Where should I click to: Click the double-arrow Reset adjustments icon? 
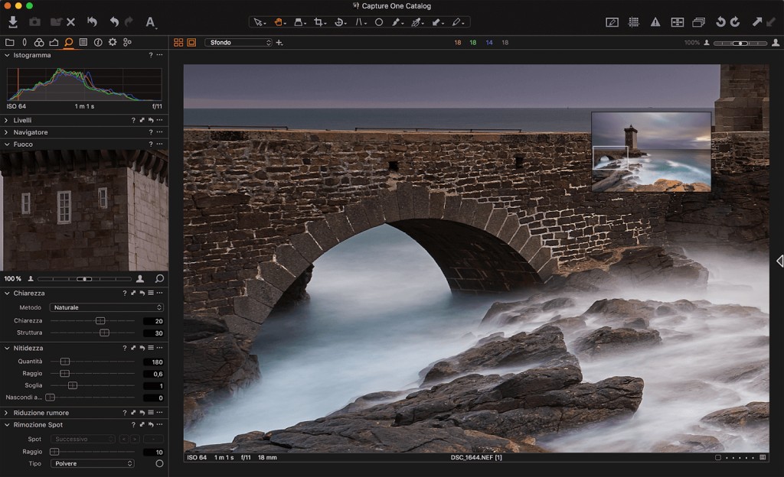pyautogui.click(x=92, y=22)
